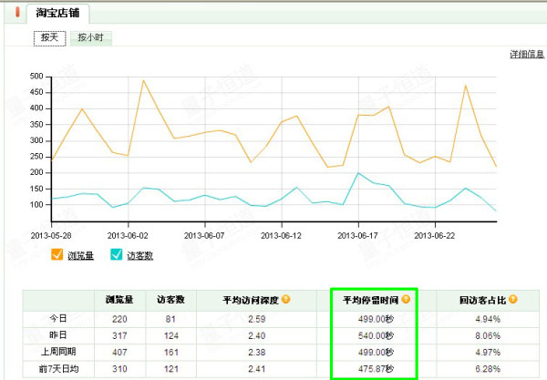Click 今日 visitor count 81
Viewport: 547px width, 380px height.
click(x=170, y=319)
